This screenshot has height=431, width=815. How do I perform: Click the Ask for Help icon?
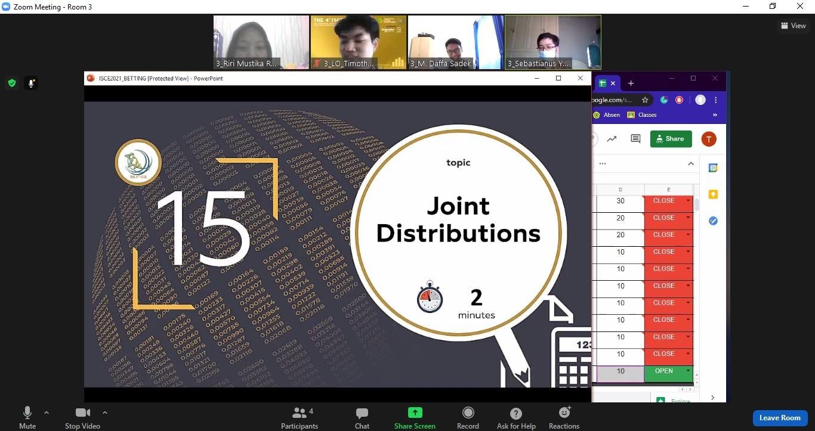[x=516, y=417]
